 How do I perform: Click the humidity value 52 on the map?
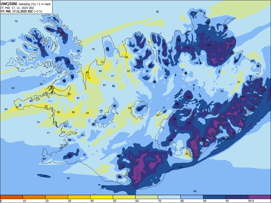click(x=128, y=71)
